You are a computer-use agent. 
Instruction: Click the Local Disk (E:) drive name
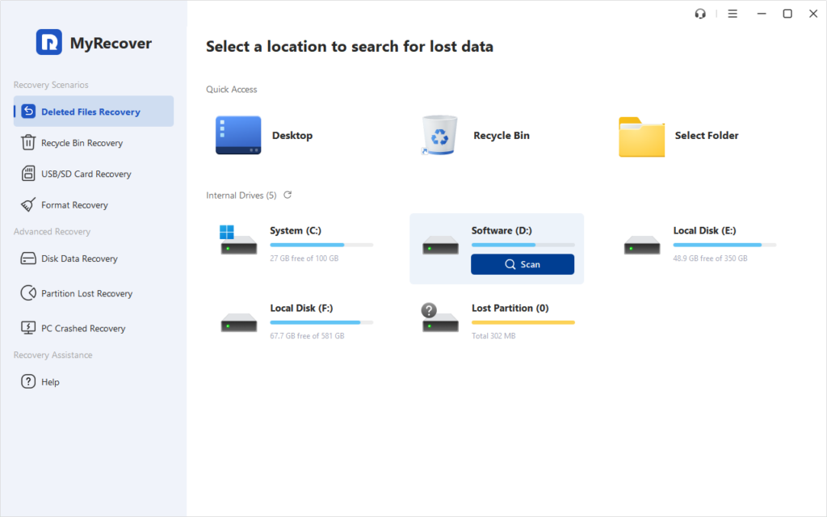click(x=704, y=230)
